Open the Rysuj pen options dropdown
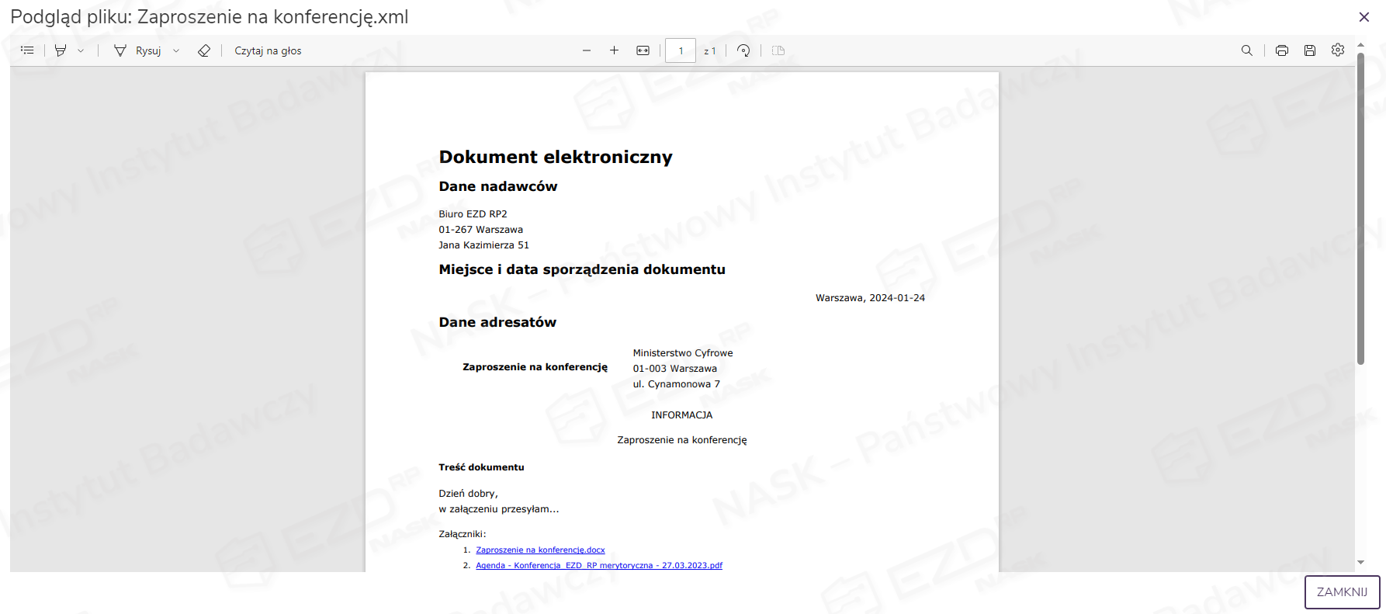This screenshot has width=1386, height=614. click(x=176, y=50)
